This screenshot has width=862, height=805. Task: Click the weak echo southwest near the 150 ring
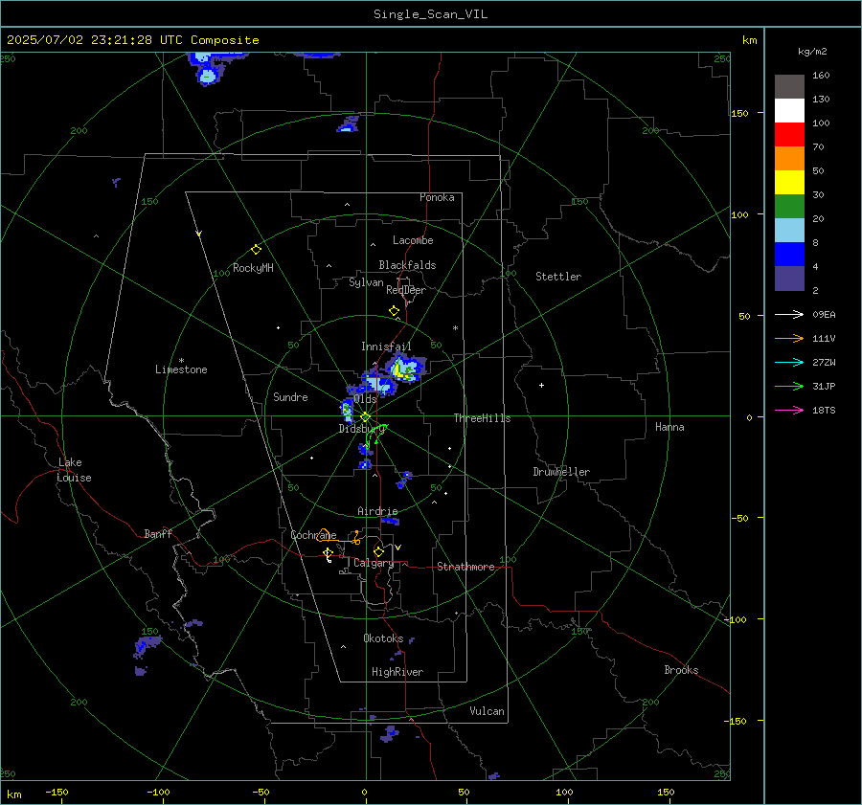coord(147,646)
